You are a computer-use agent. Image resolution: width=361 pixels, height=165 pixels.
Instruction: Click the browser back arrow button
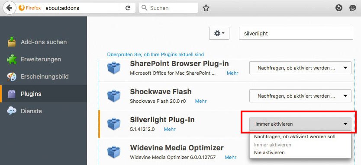(9, 8)
